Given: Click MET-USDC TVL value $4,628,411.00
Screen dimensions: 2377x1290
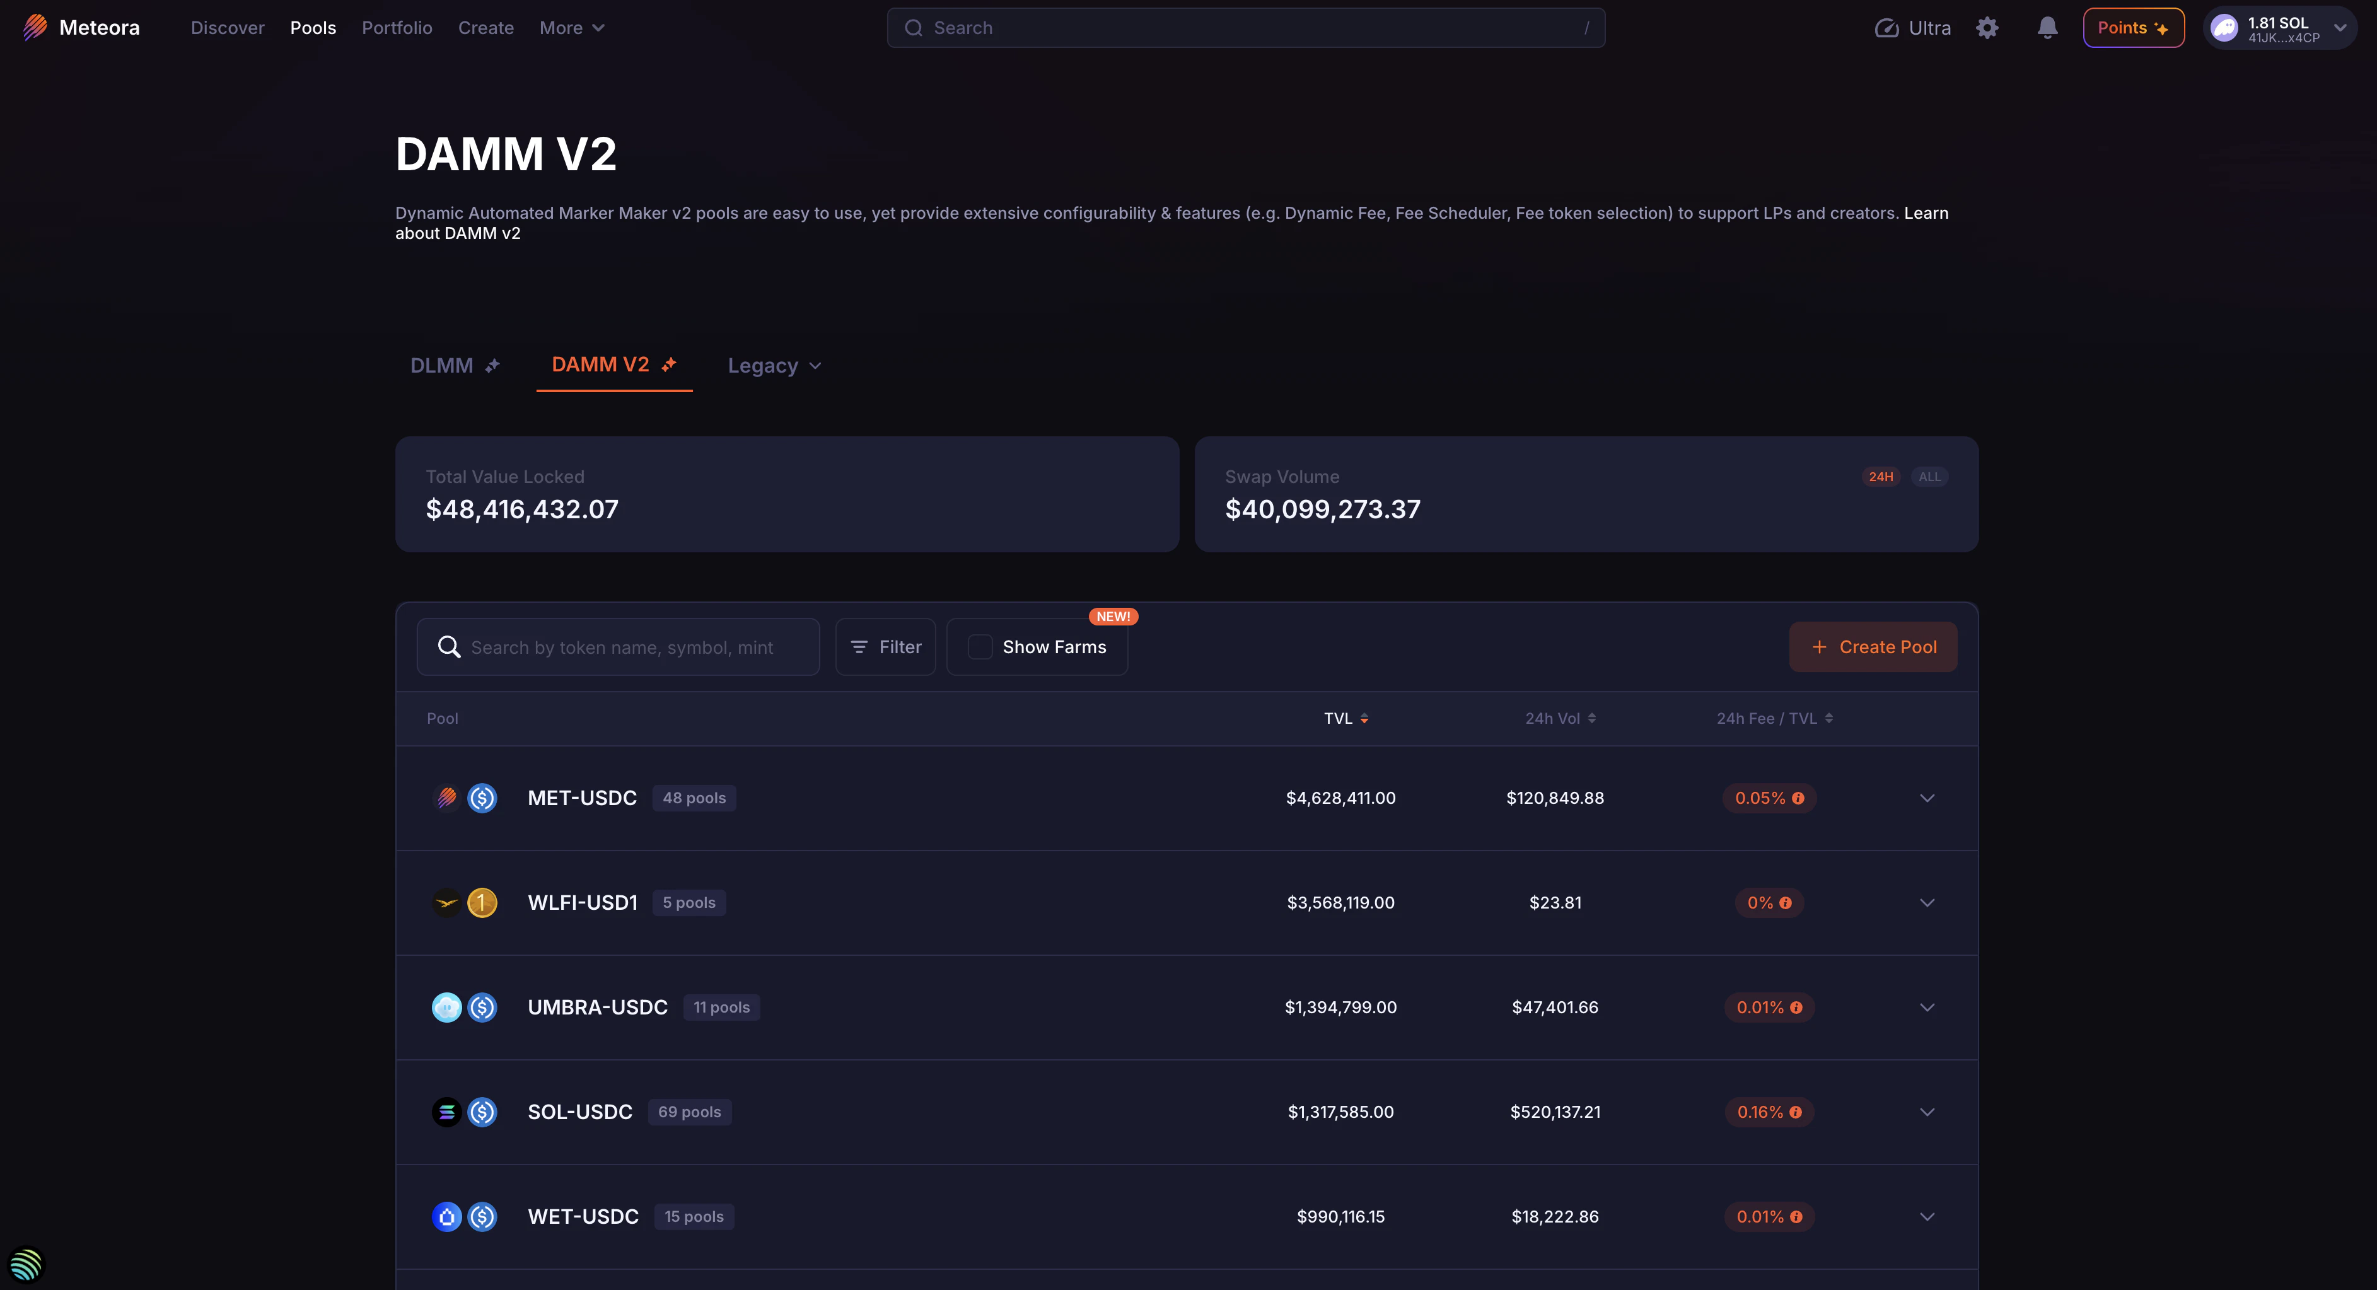Looking at the screenshot, I should pyautogui.click(x=1340, y=798).
